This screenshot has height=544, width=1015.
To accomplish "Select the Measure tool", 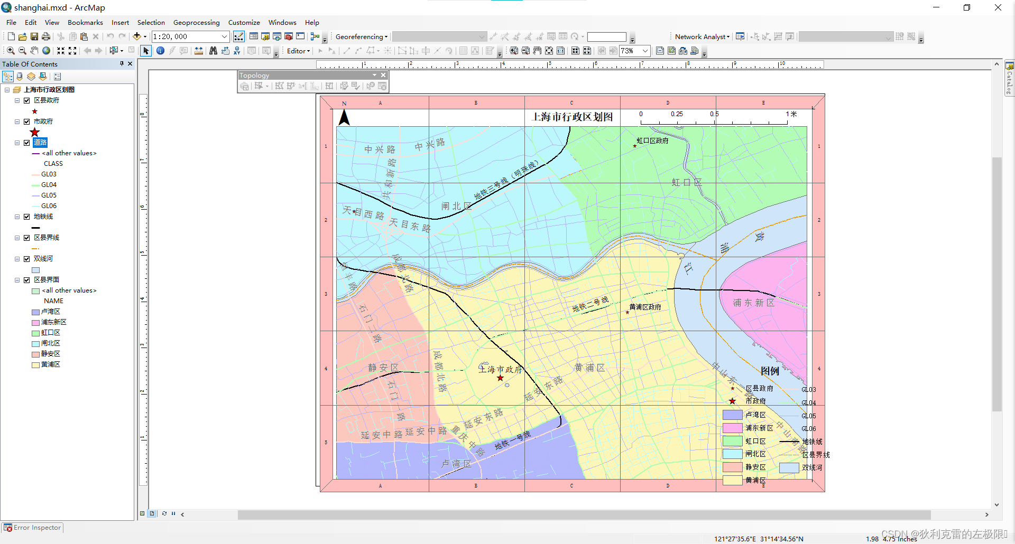I will click(x=198, y=51).
